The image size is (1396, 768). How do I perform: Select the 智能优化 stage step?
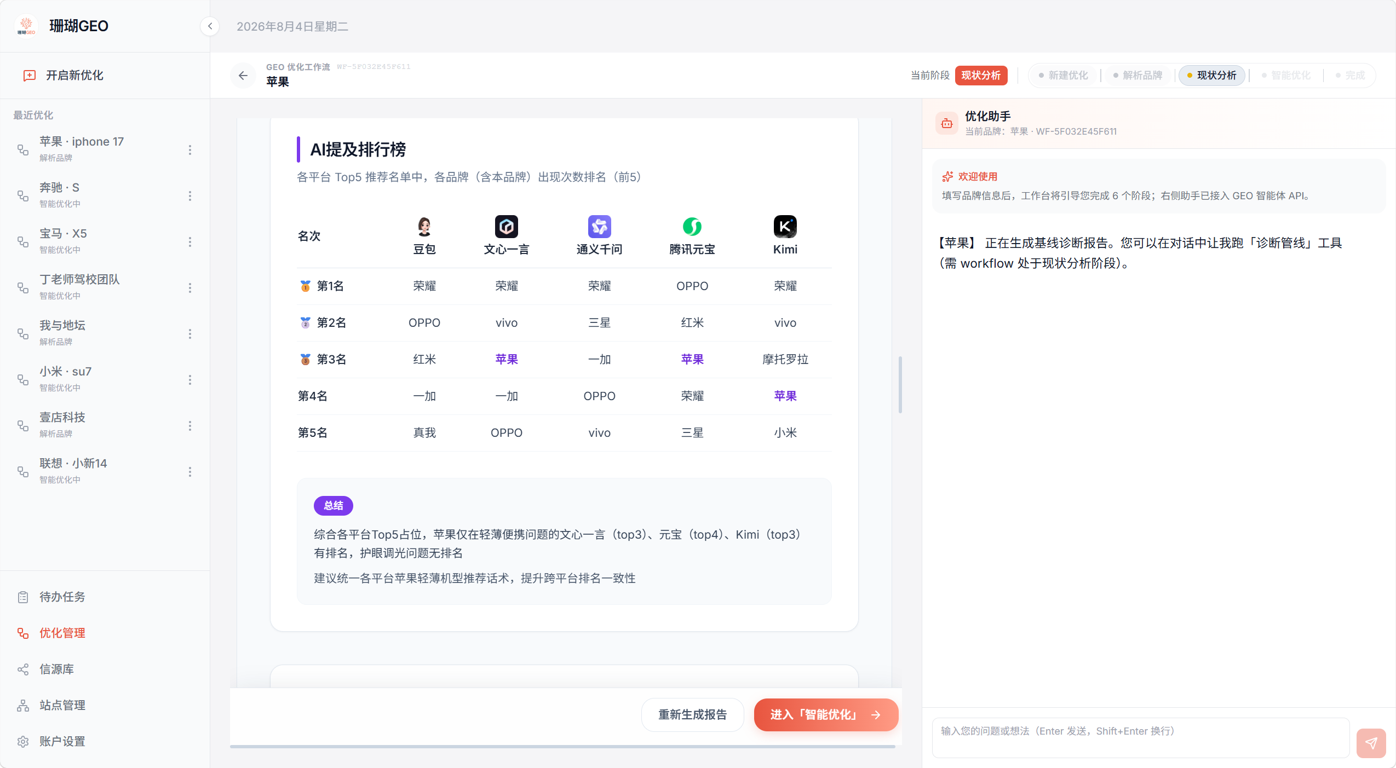tap(1286, 76)
